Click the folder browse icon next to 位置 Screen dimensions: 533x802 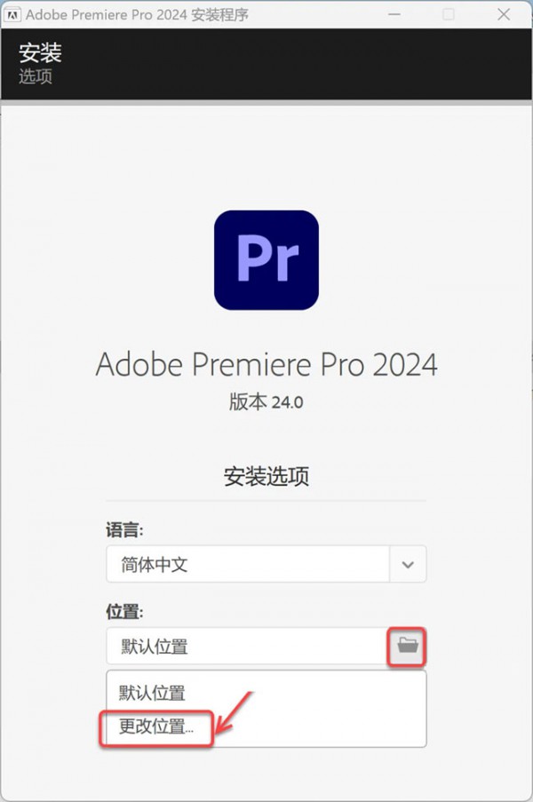click(x=406, y=647)
